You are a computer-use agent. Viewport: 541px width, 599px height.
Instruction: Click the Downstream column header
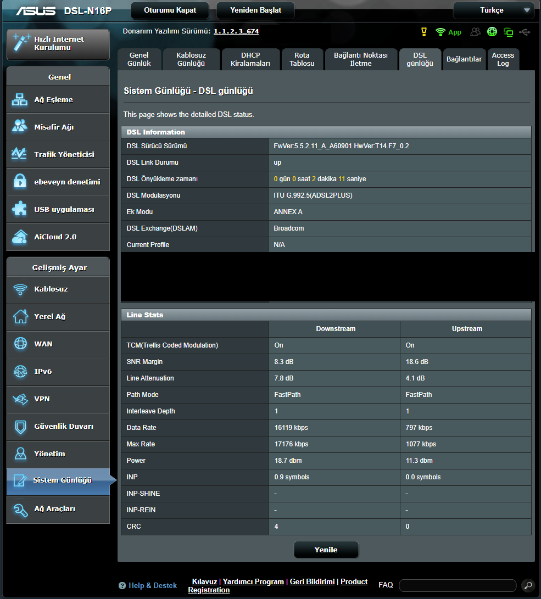click(x=336, y=329)
